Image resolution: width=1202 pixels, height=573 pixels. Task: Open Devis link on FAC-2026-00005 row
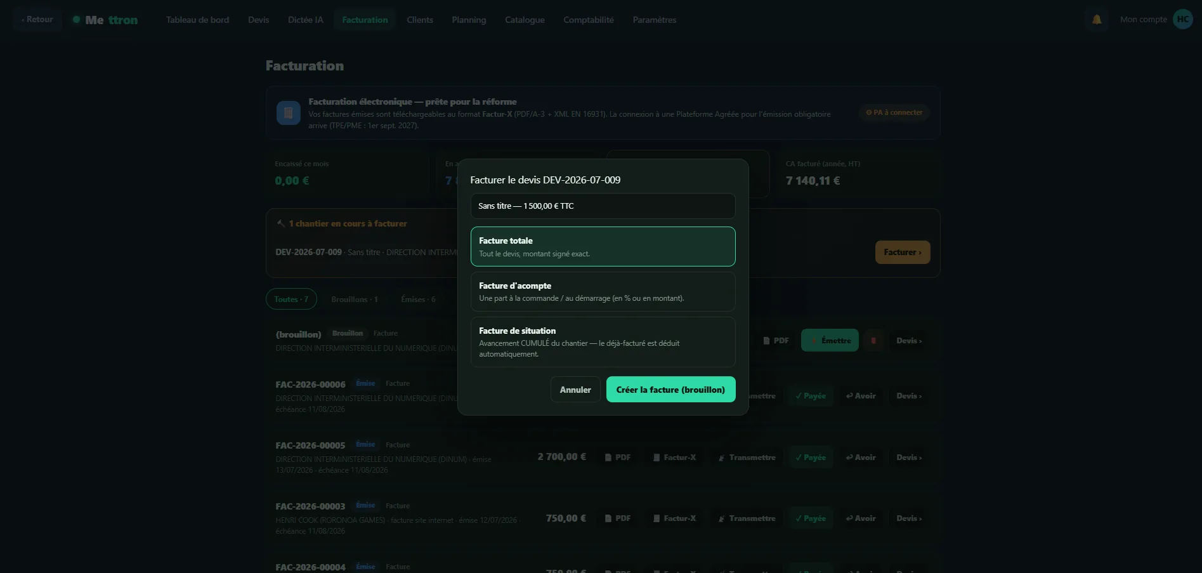[x=909, y=458]
